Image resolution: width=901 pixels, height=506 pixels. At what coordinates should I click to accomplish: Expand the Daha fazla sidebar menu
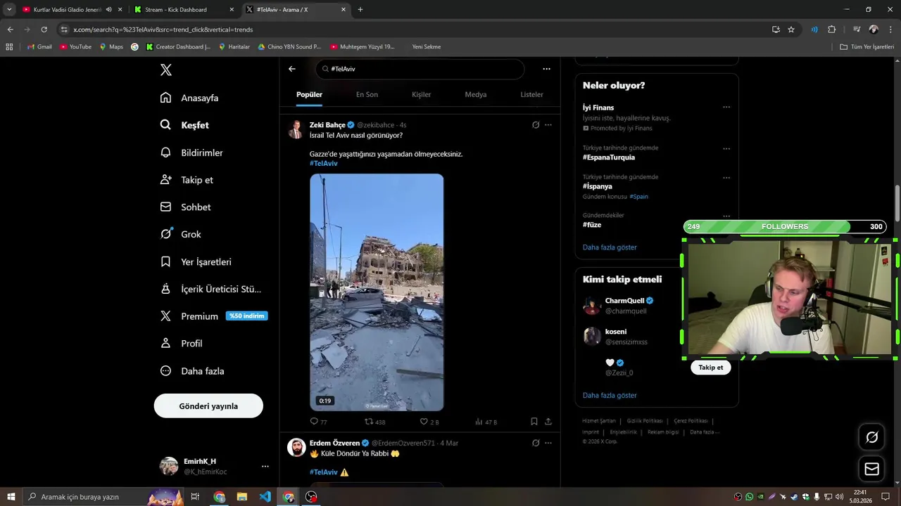(192, 371)
